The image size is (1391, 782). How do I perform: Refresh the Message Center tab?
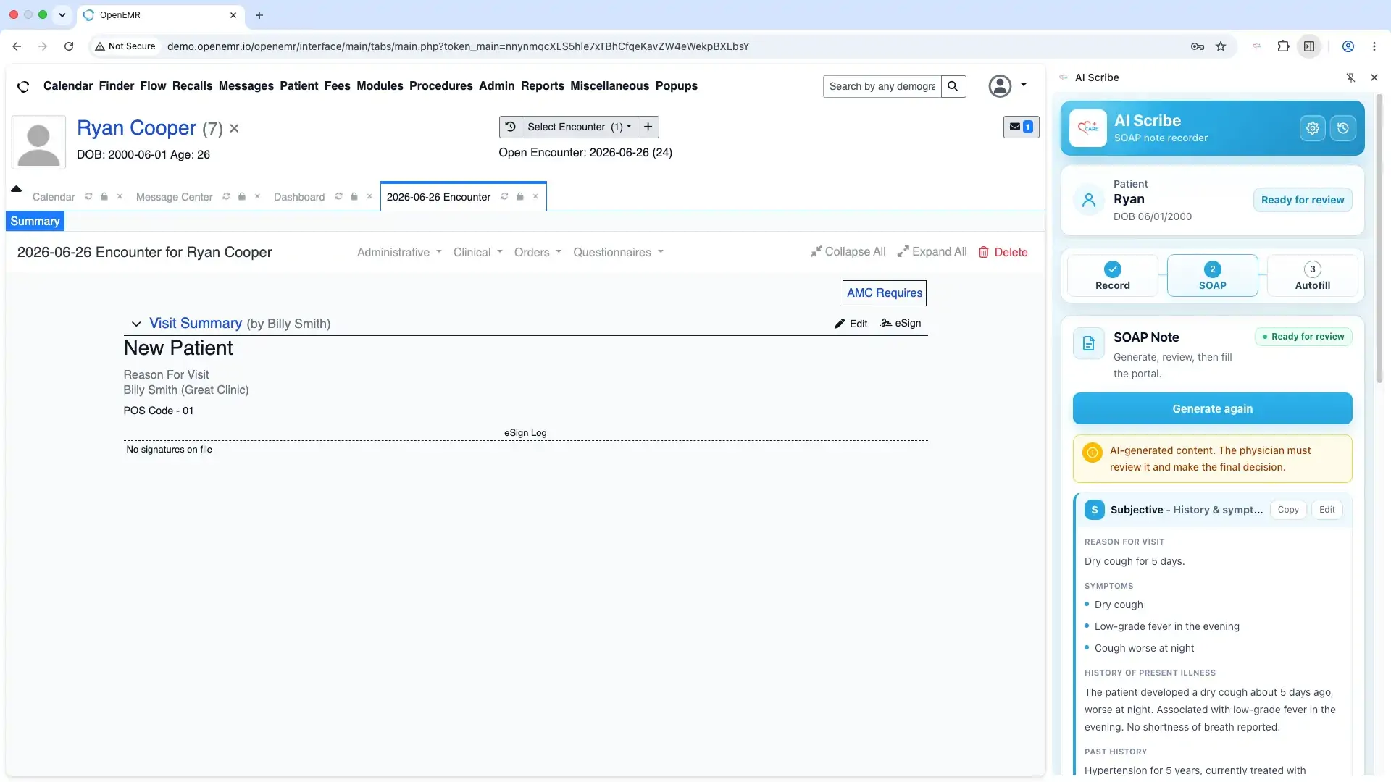point(226,197)
